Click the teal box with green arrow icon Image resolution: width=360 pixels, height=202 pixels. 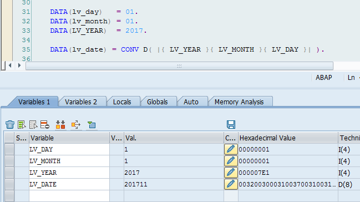[92, 125]
